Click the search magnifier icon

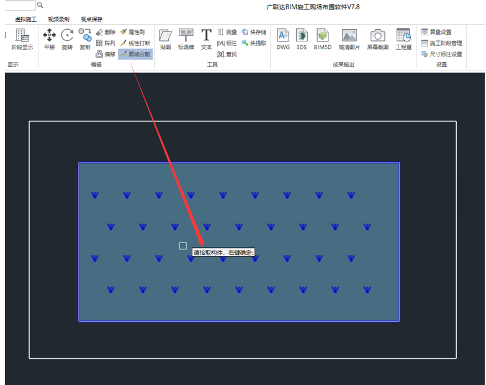(40, 5)
